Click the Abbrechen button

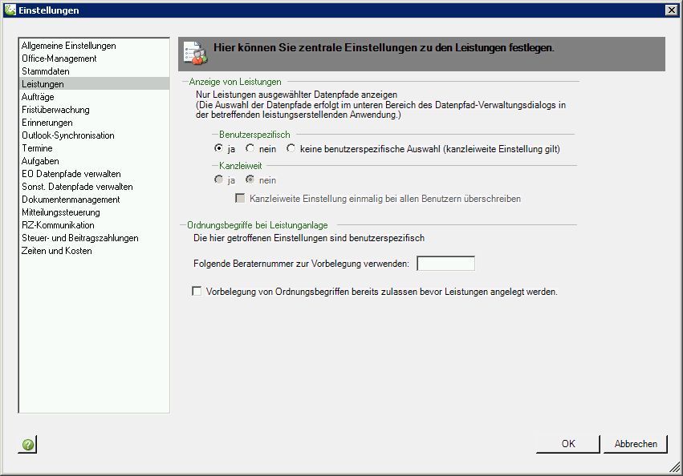coord(636,444)
